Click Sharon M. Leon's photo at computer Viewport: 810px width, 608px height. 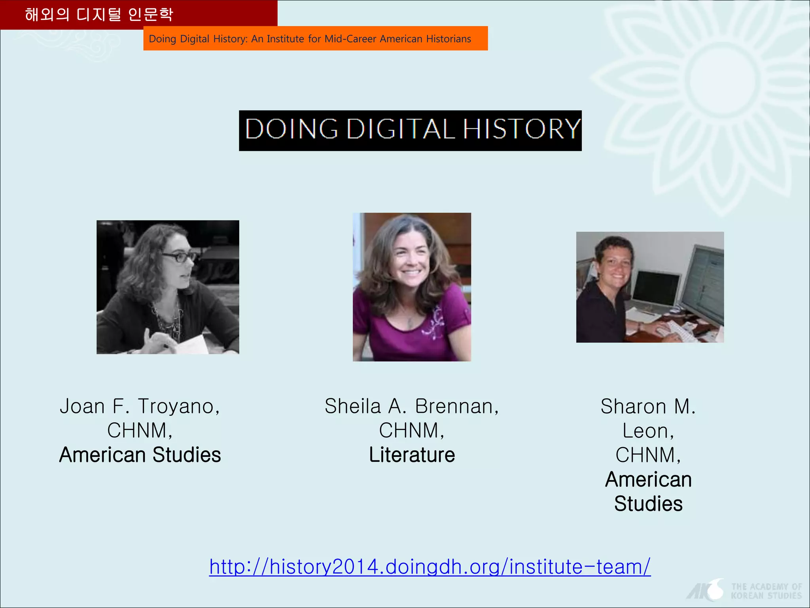tap(650, 287)
